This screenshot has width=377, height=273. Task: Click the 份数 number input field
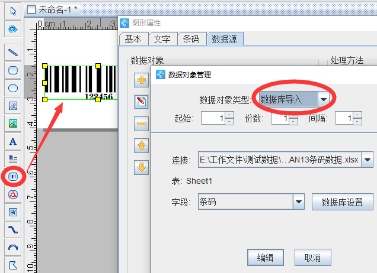point(280,118)
